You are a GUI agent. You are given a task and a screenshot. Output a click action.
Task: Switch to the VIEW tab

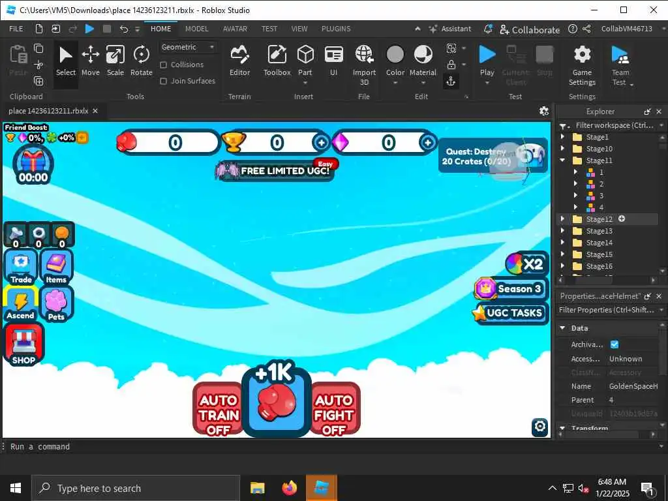pos(299,29)
